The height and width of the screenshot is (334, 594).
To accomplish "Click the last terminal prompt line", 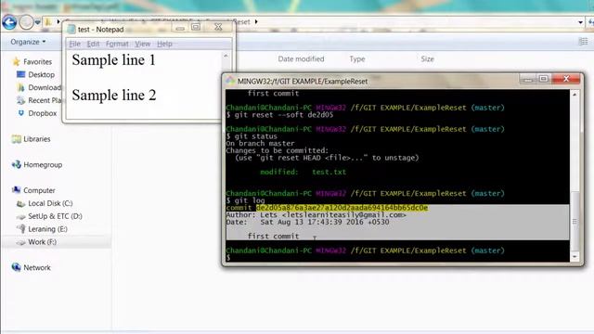I will click(x=365, y=250).
